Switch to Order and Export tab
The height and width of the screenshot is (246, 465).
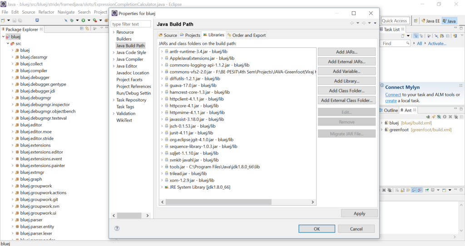[x=247, y=35]
